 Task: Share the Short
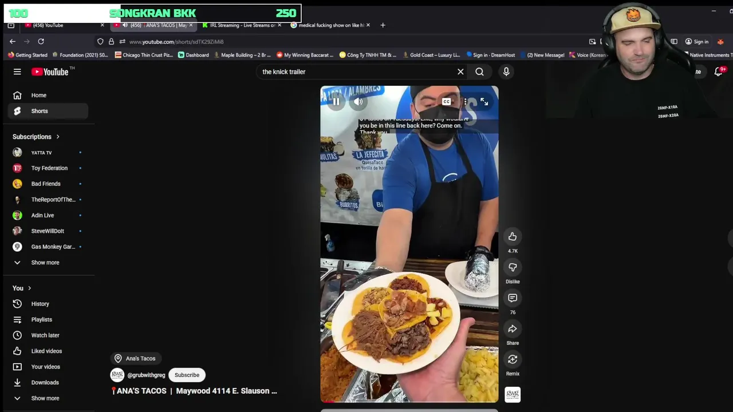[x=513, y=329]
